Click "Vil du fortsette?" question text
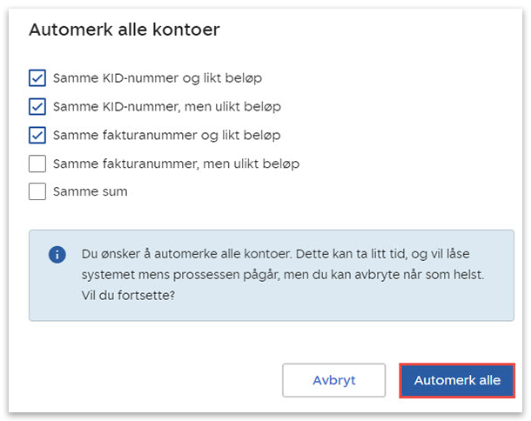 (x=127, y=294)
